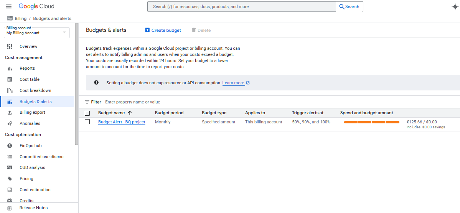The height and width of the screenshot is (213, 460).
Task: Click the sort arrow next to Budget name
Action: (130, 113)
